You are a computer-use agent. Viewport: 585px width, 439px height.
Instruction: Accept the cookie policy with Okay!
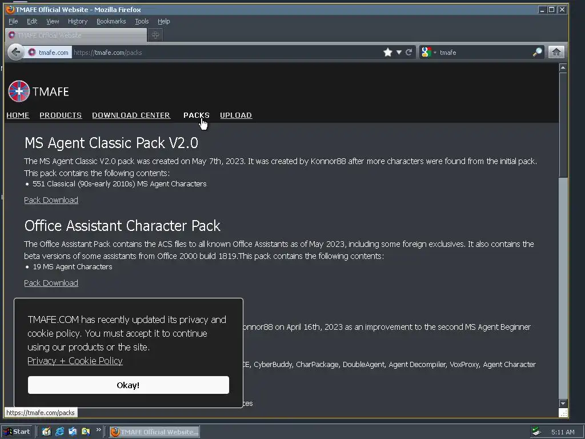pos(129,385)
